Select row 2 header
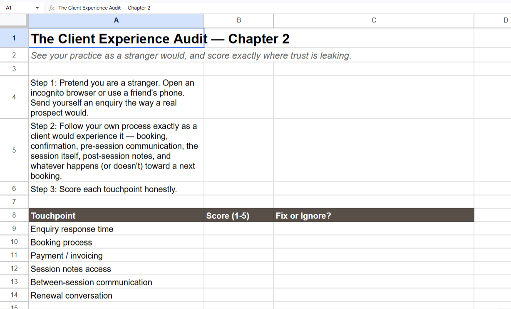This screenshot has width=511, height=309. click(x=14, y=55)
